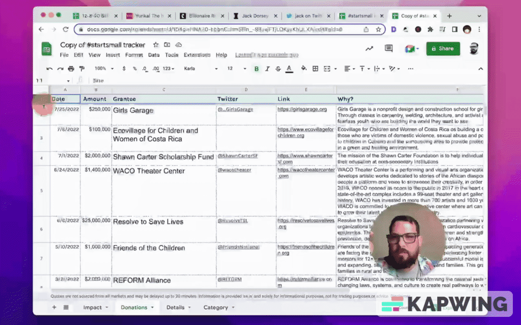Open the File menu

click(x=64, y=55)
